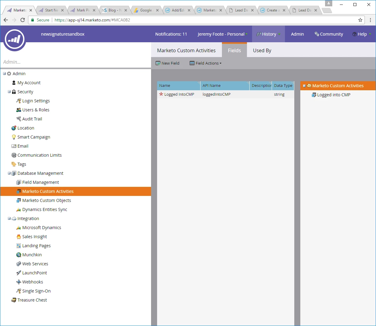Click the Landing Pages icon
The image size is (376, 326).
click(x=19, y=246)
